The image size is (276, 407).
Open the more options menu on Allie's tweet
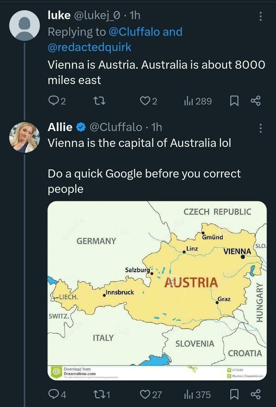(x=260, y=128)
